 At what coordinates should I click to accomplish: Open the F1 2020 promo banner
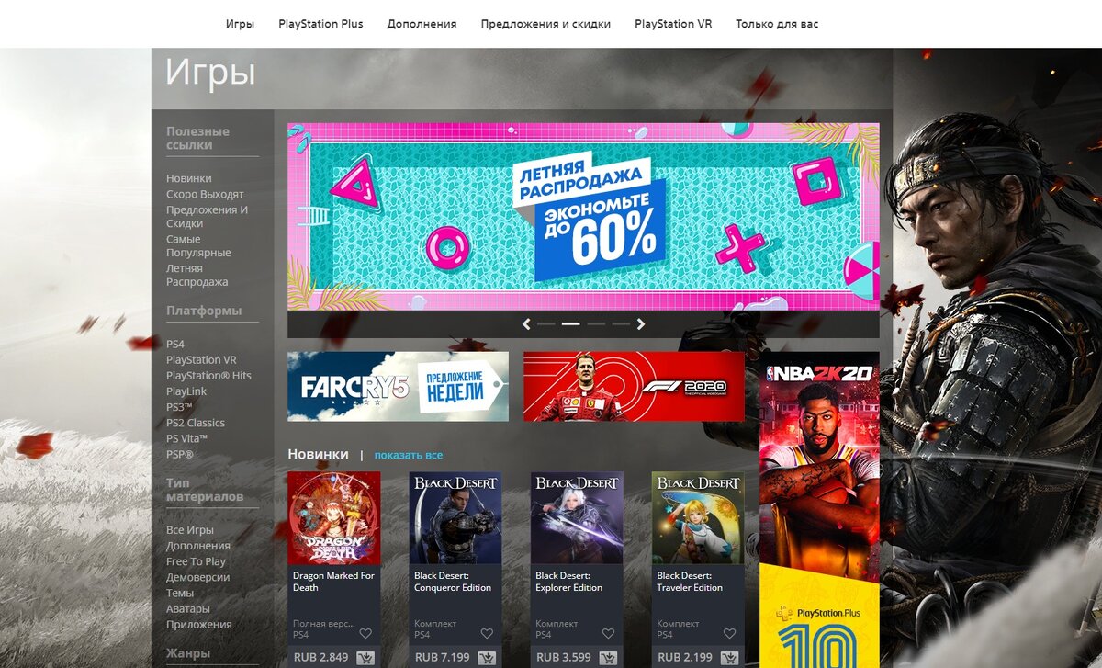(x=634, y=387)
